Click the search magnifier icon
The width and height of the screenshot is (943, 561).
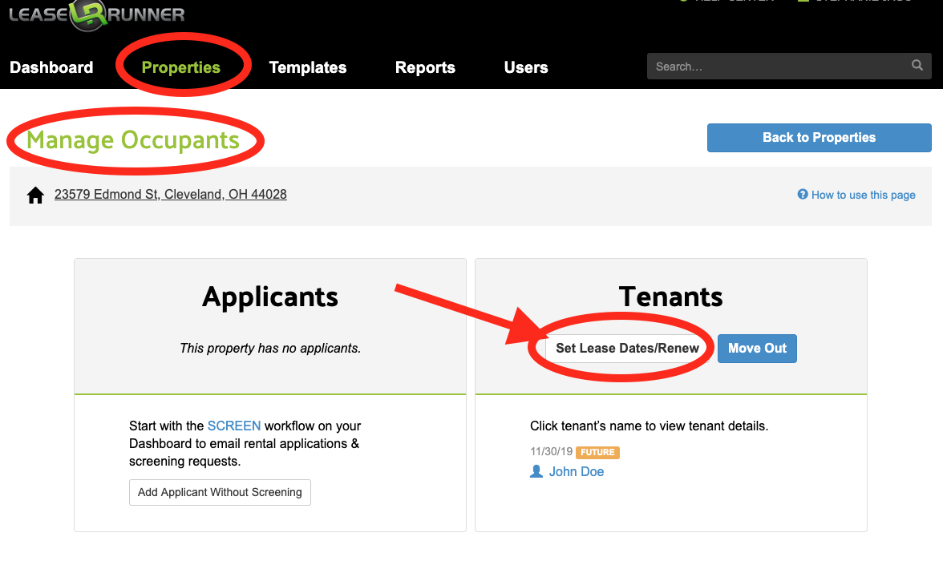[917, 66]
